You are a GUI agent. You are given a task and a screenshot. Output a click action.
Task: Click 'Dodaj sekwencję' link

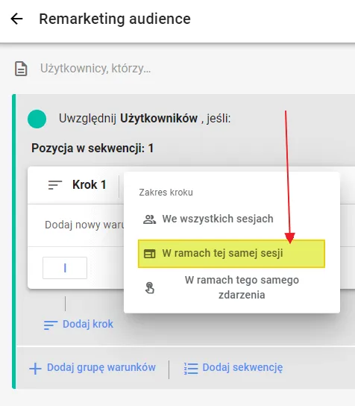[242, 367]
